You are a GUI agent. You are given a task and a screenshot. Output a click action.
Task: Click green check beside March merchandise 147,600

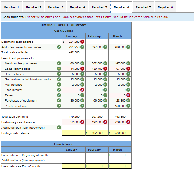click(x=128, y=63)
